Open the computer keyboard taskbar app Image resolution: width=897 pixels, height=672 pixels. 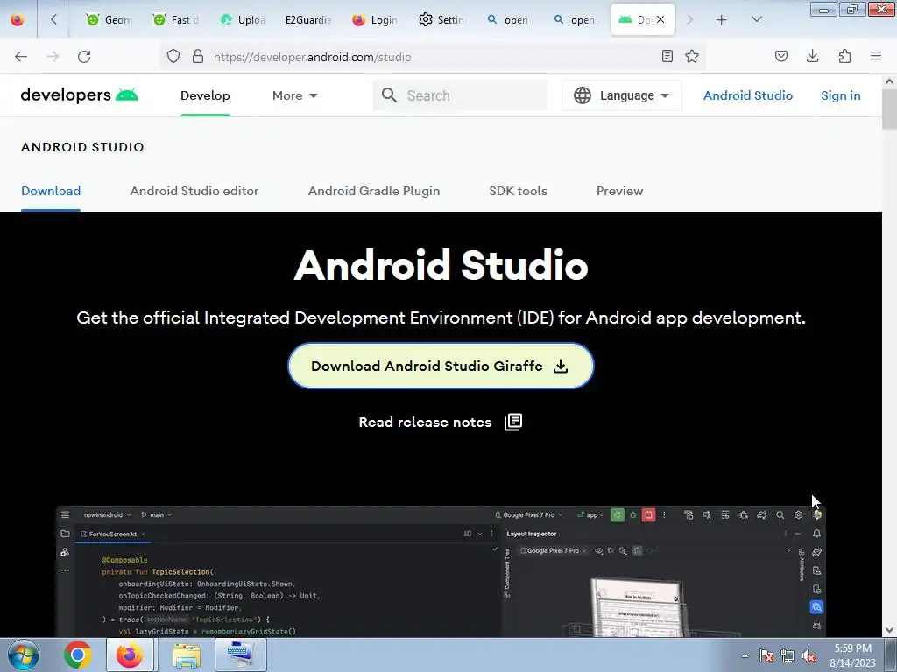tap(241, 654)
